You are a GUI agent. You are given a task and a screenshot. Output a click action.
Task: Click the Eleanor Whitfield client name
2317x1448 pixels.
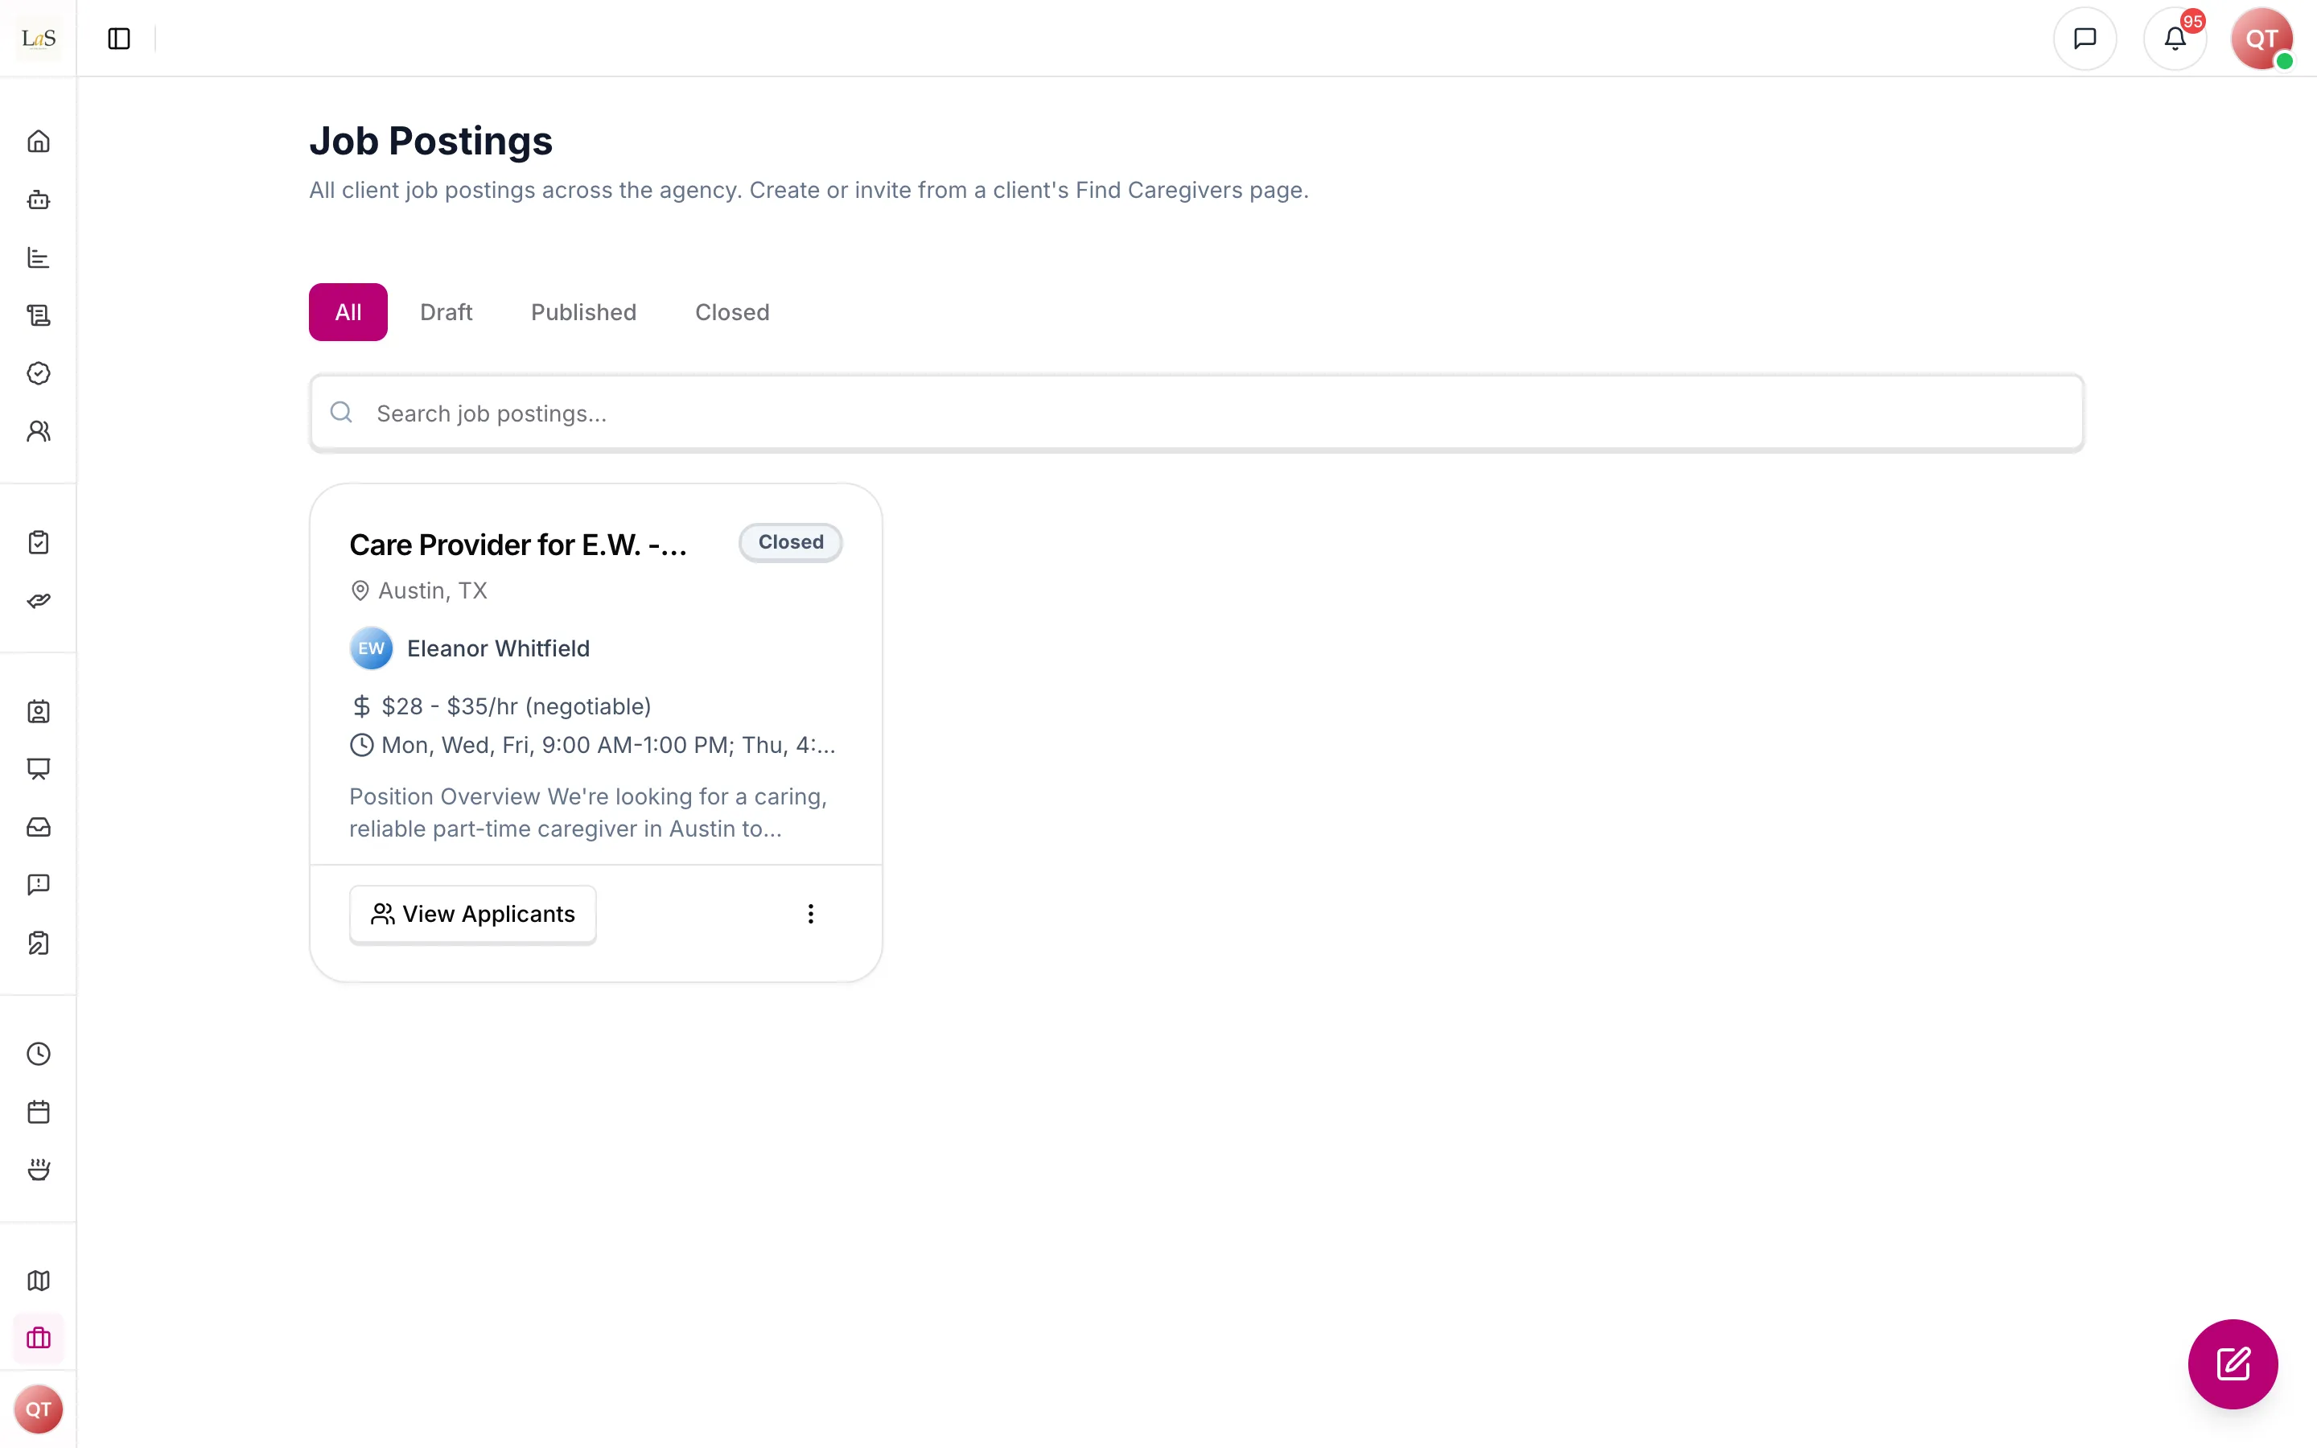pos(498,648)
